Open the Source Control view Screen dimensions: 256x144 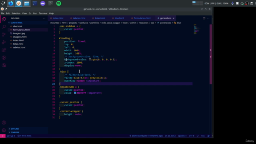4,34
